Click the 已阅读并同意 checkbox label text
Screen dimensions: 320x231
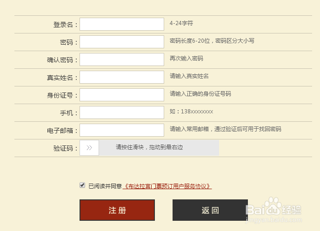coord(105,186)
